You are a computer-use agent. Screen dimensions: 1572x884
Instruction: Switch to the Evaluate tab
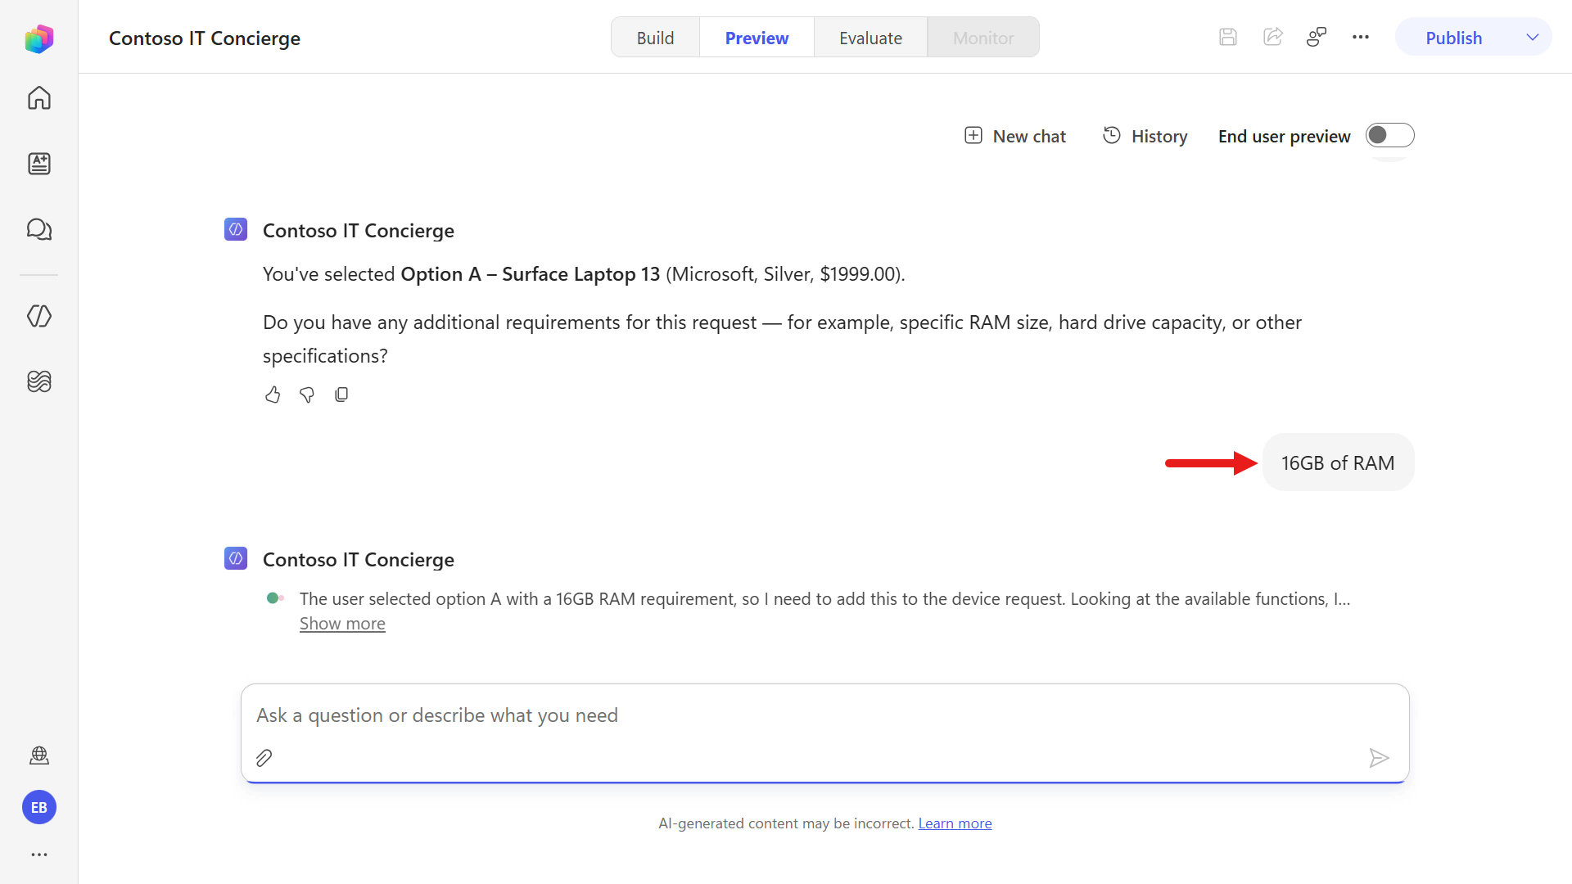[x=870, y=38]
